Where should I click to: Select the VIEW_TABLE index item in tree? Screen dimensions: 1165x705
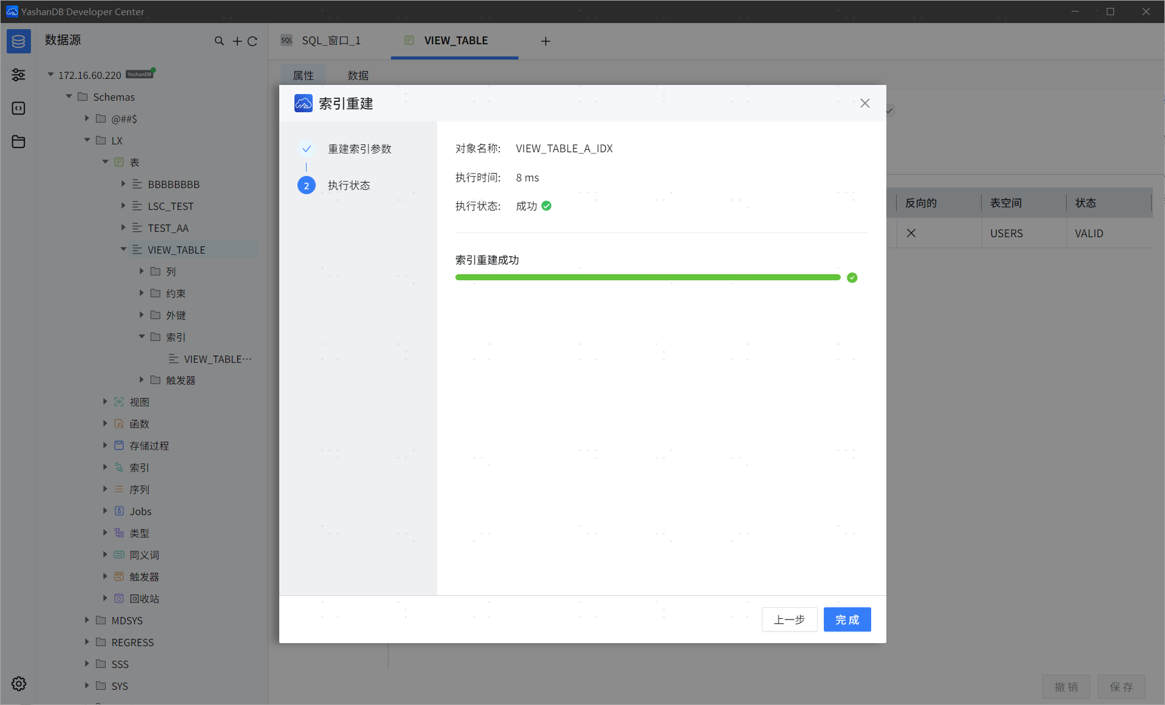[217, 359]
